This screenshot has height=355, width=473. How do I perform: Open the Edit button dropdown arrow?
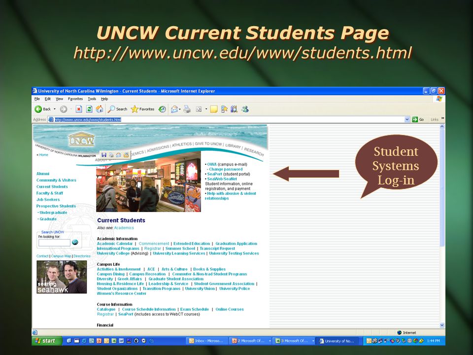[x=206, y=109]
